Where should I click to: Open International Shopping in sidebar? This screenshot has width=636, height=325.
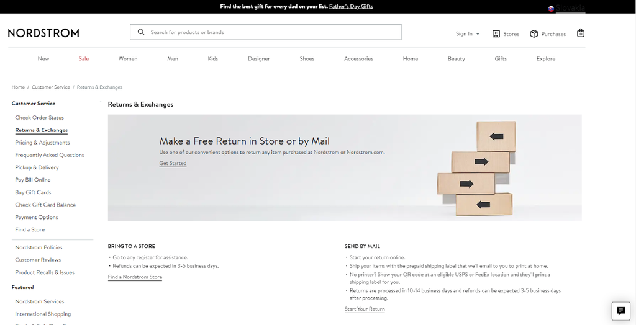click(x=43, y=314)
